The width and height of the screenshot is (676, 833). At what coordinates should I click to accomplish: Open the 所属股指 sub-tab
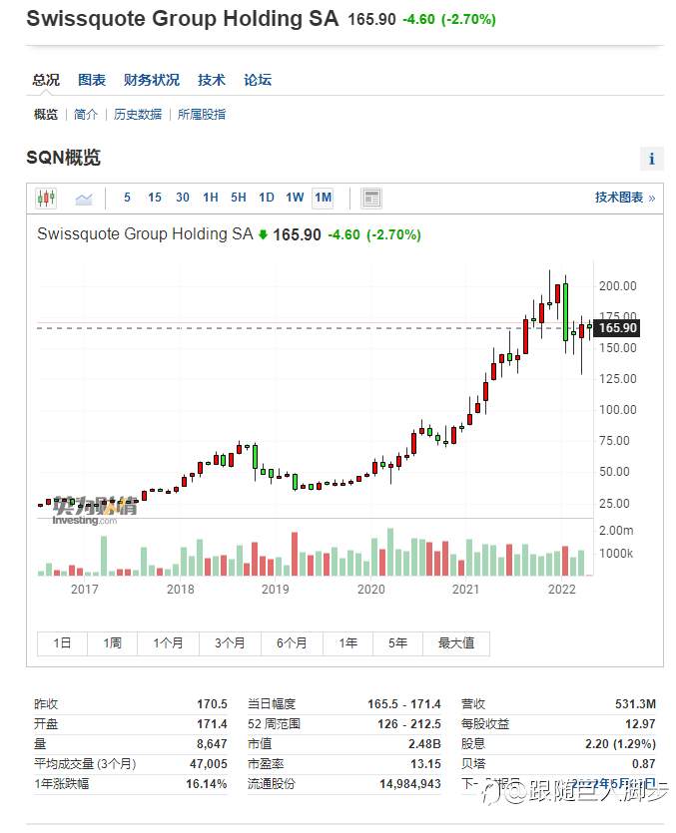tap(202, 114)
